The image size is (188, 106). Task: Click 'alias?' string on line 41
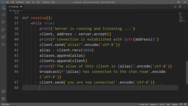(x=74, y=45)
